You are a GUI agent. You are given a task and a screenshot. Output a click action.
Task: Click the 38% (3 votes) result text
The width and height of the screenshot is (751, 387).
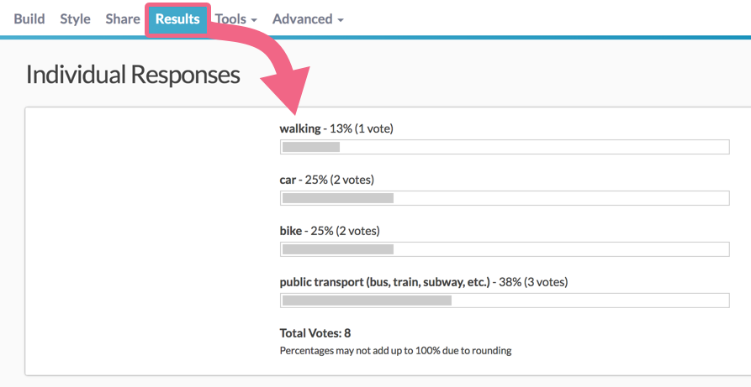[x=532, y=282]
